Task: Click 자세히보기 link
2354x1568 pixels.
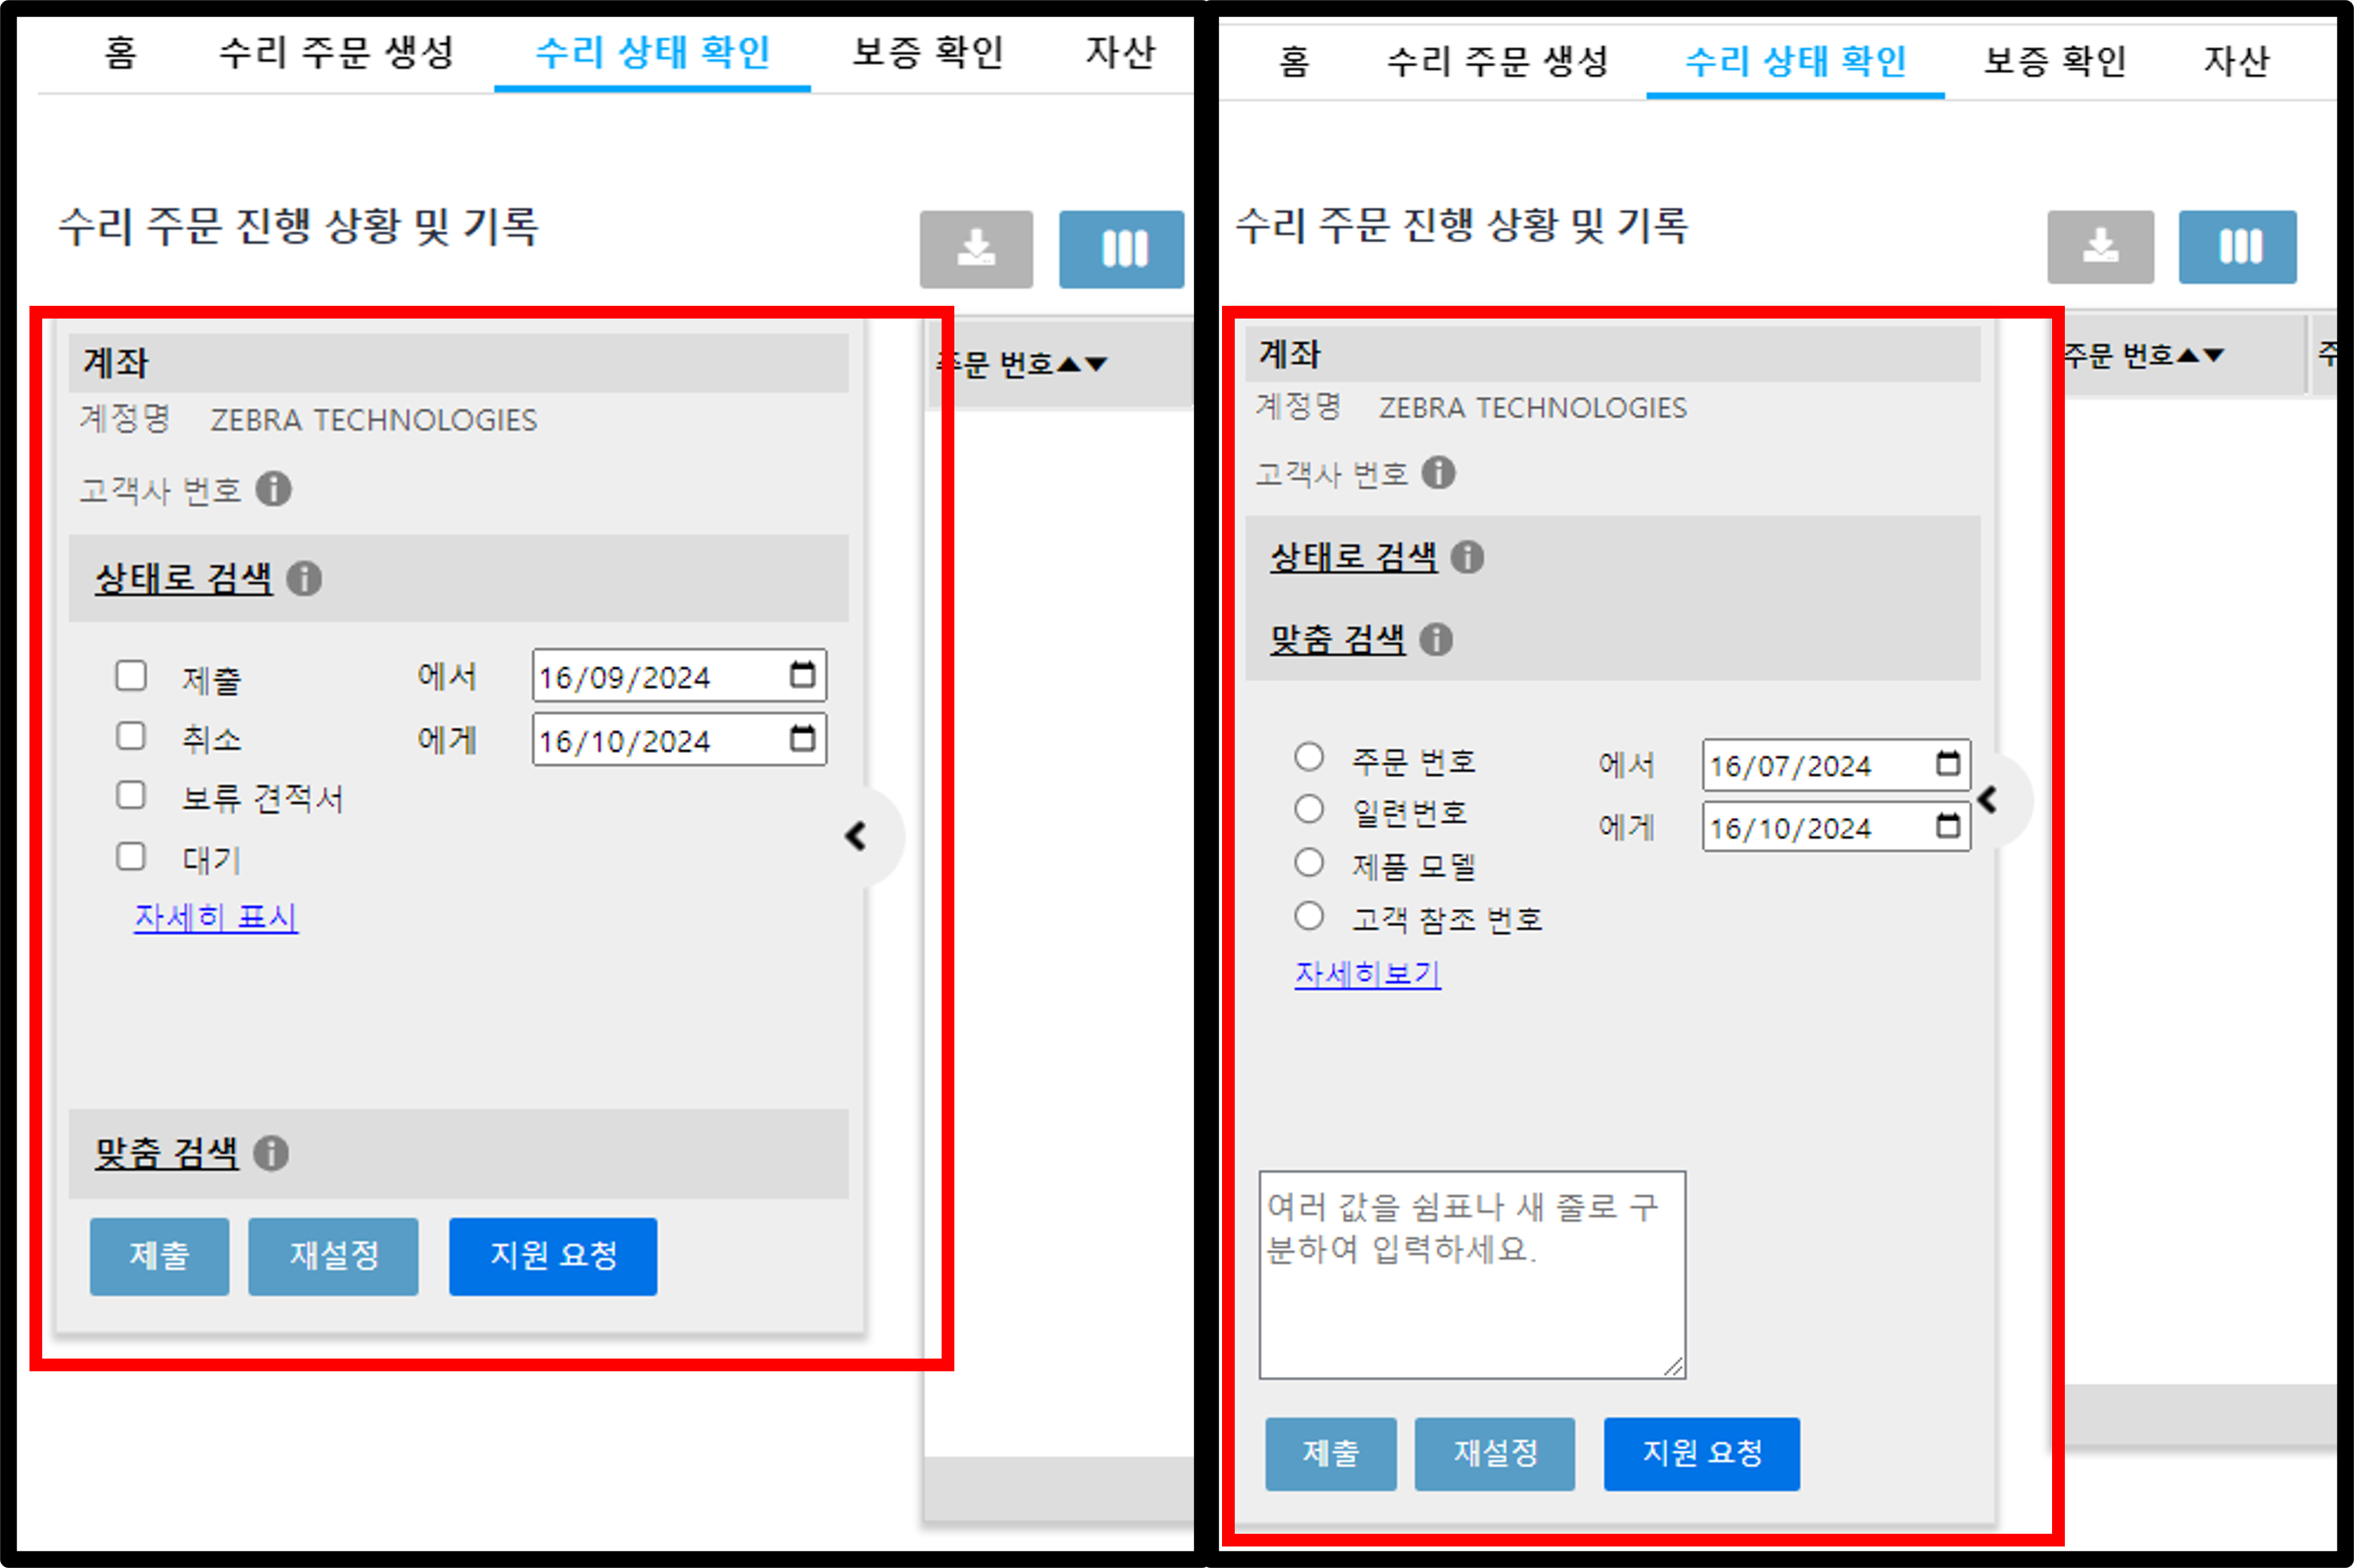Action: click(x=1368, y=973)
